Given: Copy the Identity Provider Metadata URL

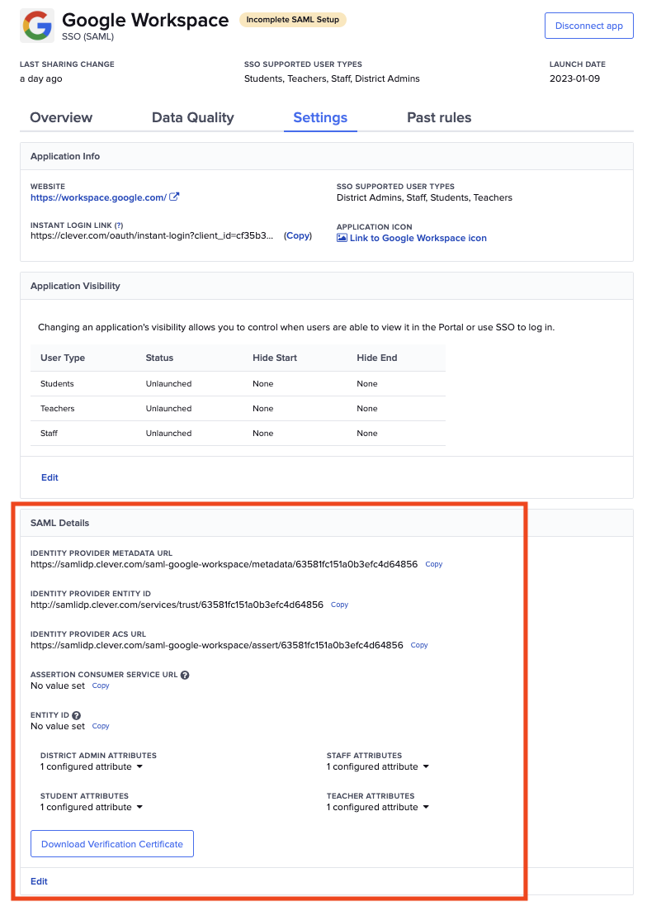Looking at the screenshot, I should [x=433, y=564].
